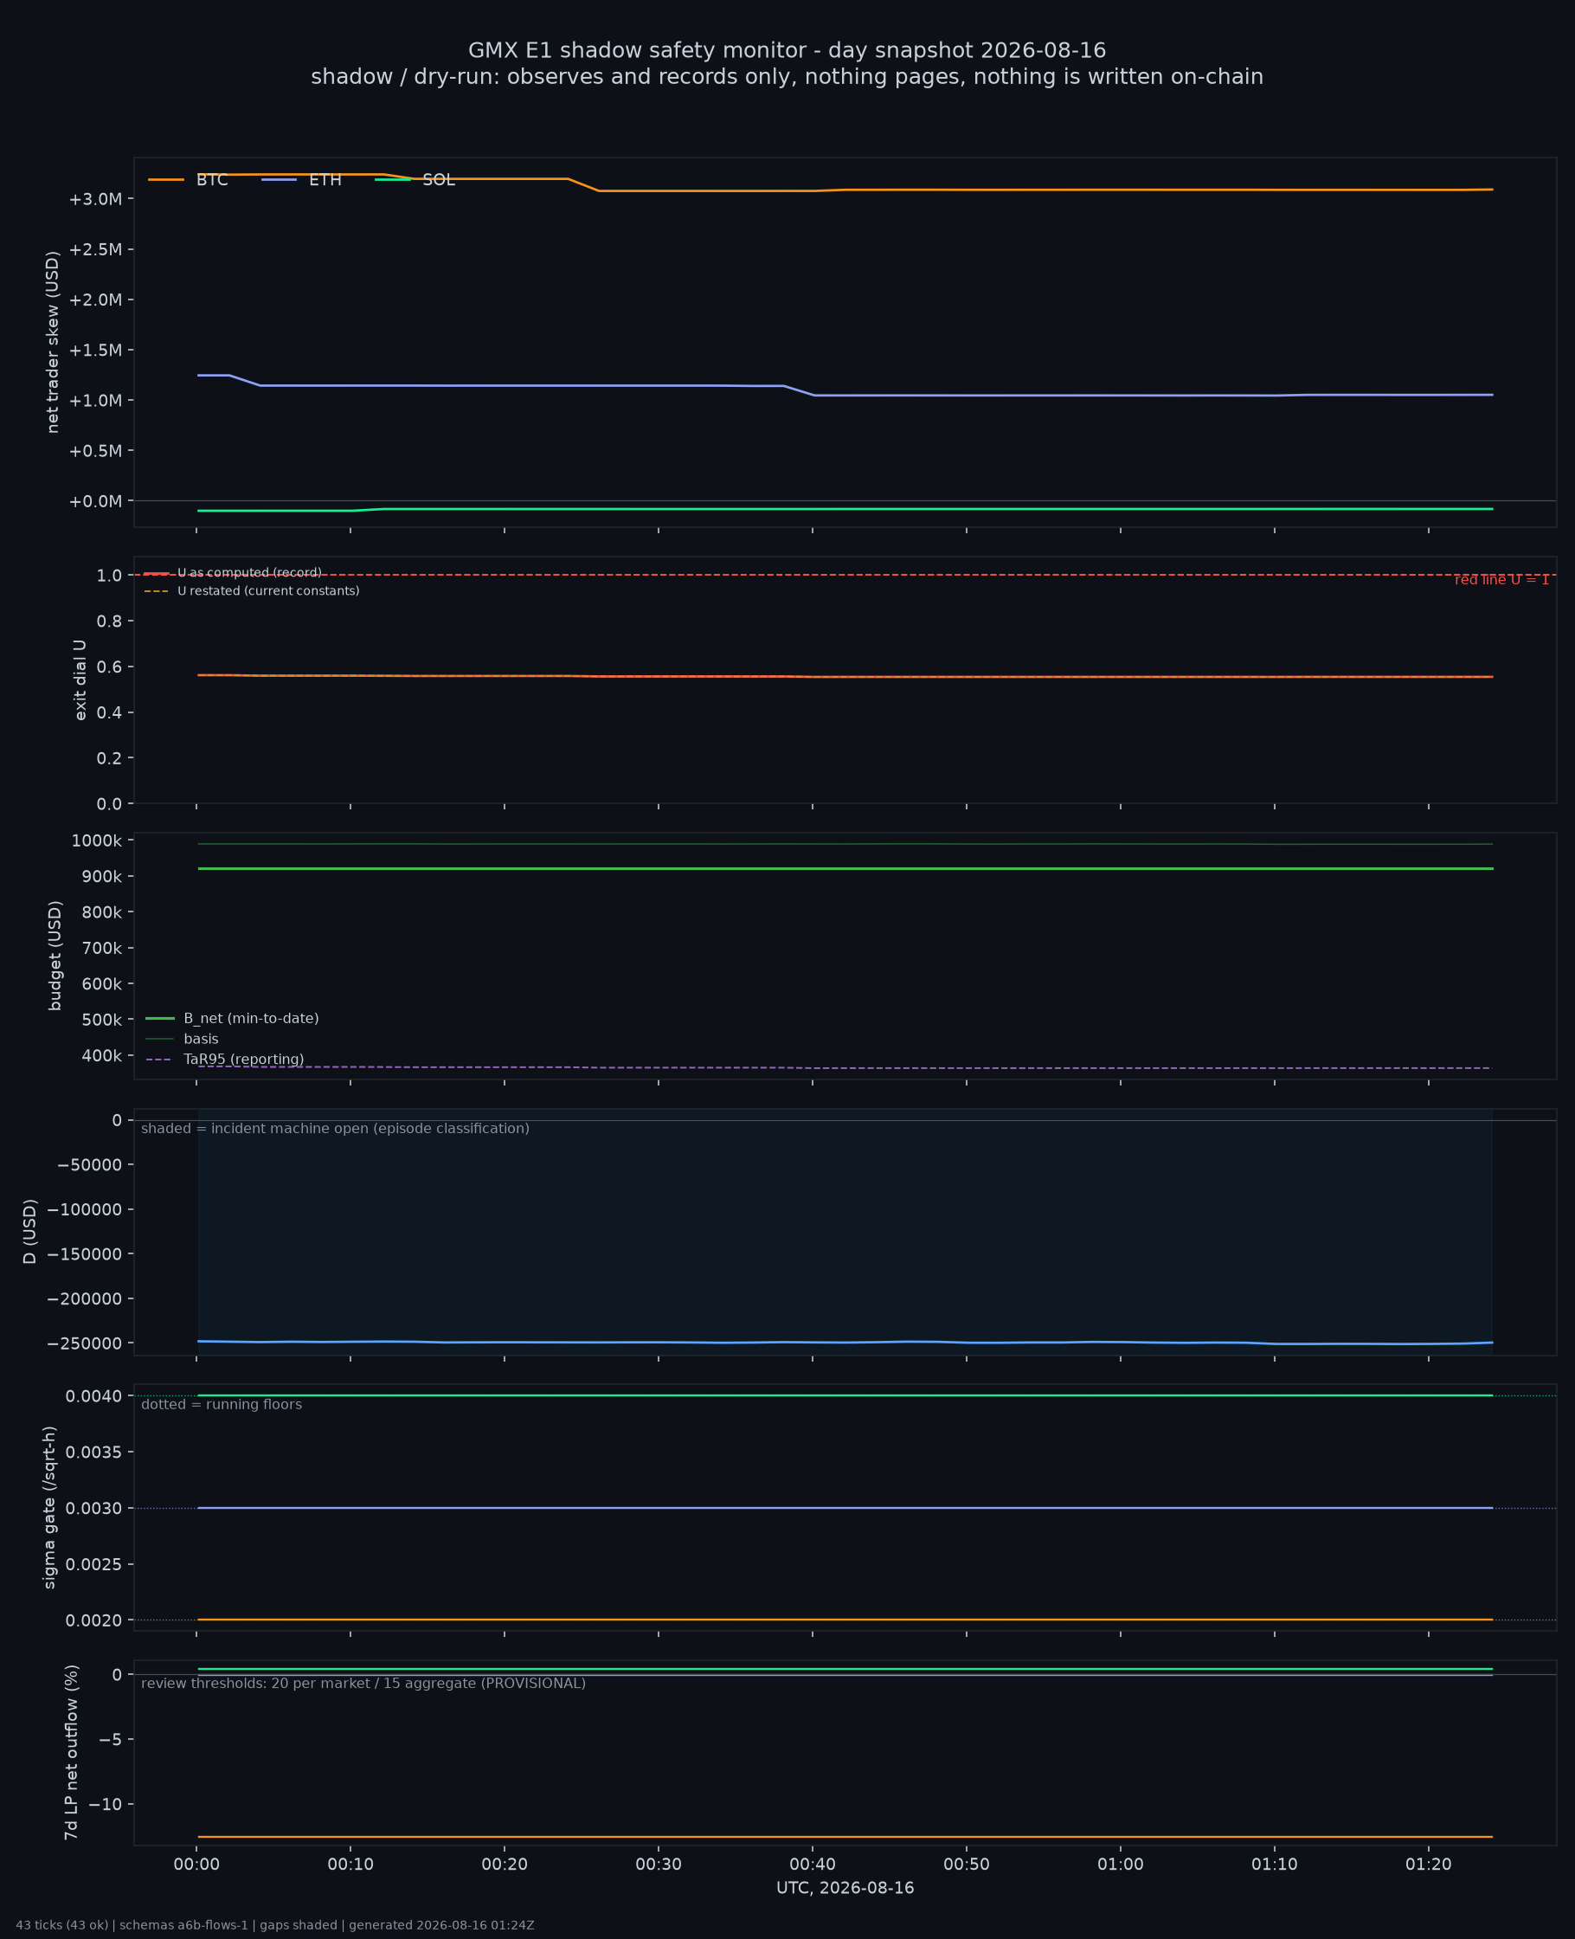Screen dimensions: 1575x1939
Task: Click the 01:10 time axis label
Action: click(x=1275, y=1865)
